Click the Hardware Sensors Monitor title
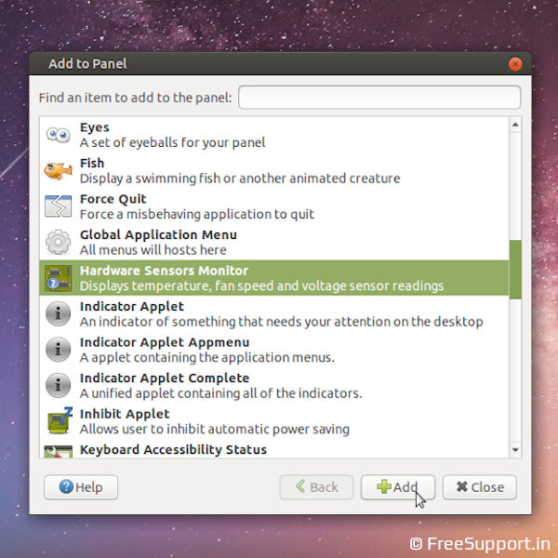This screenshot has width=558, height=558. 164,271
